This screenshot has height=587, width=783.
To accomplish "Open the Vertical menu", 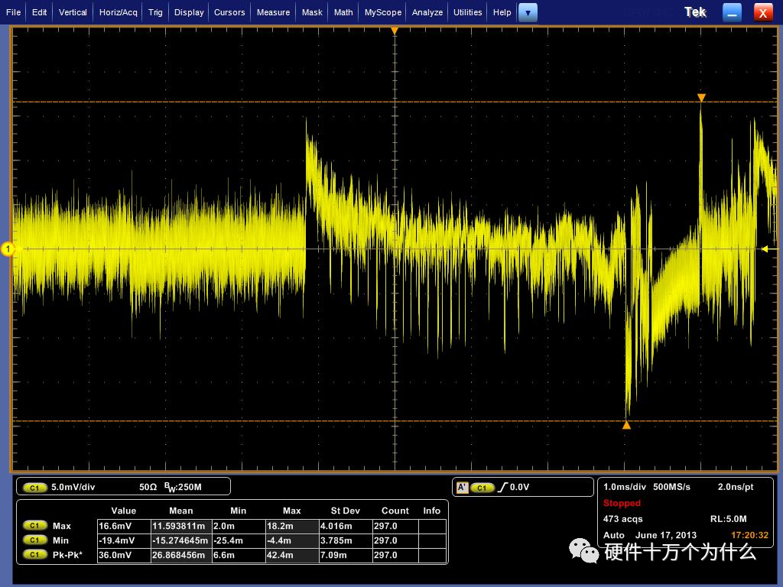I will coord(73,12).
